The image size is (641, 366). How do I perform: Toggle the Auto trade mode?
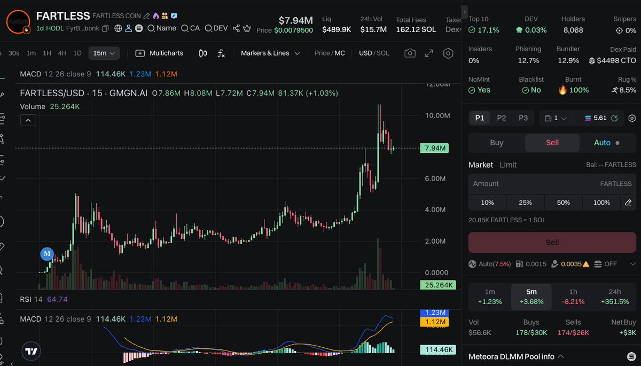pos(606,143)
